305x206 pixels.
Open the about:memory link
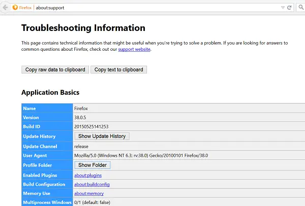[x=89, y=194]
